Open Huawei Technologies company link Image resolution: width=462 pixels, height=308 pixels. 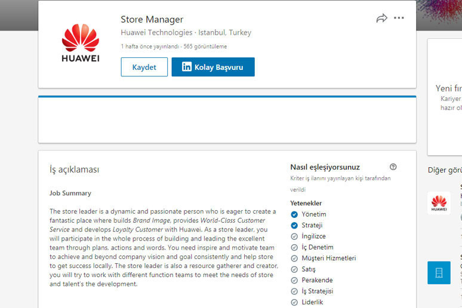click(156, 32)
